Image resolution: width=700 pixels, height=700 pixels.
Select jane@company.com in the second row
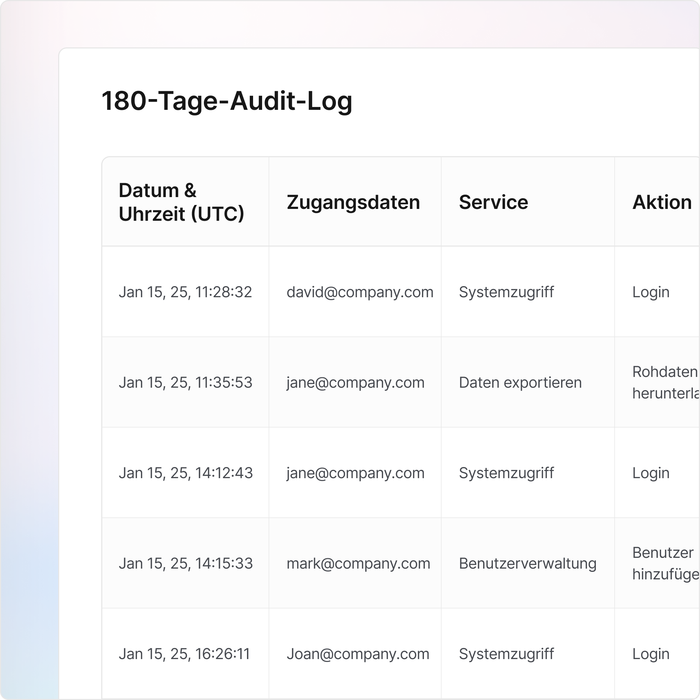tap(355, 382)
